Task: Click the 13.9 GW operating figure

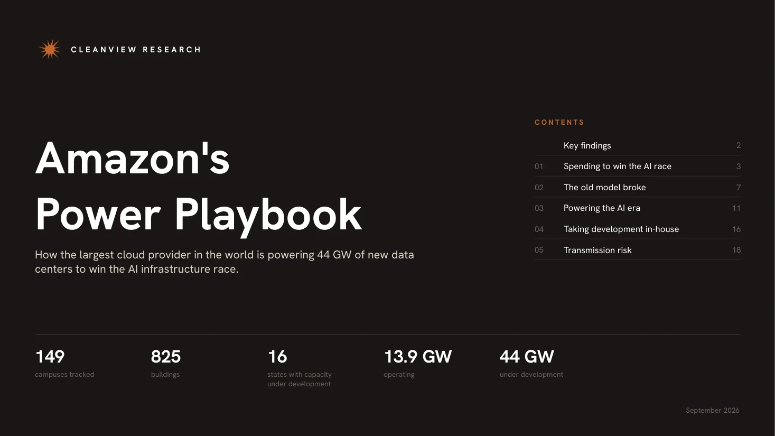Action: coord(418,357)
